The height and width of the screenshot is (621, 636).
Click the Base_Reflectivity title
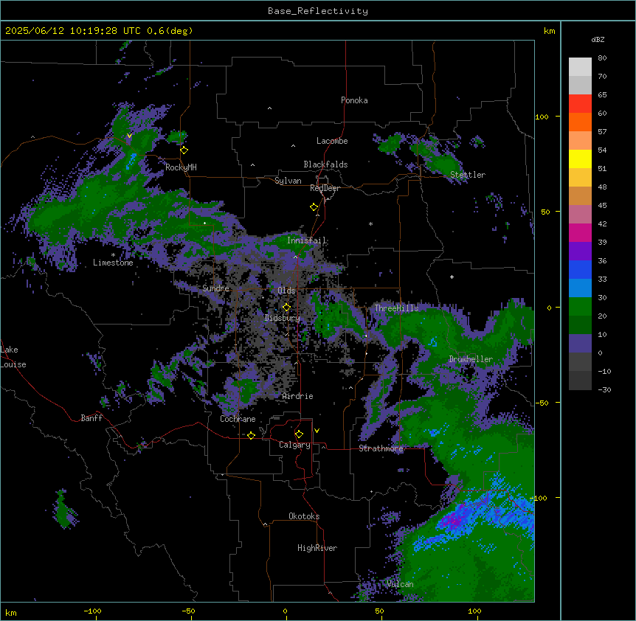click(318, 11)
